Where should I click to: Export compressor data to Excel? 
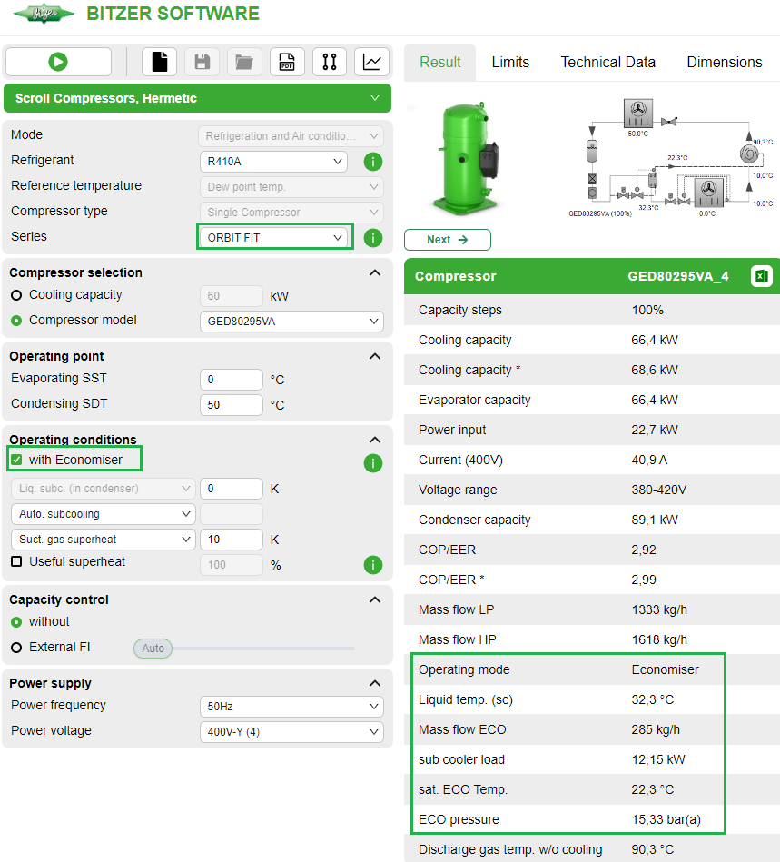(x=761, y=276)
